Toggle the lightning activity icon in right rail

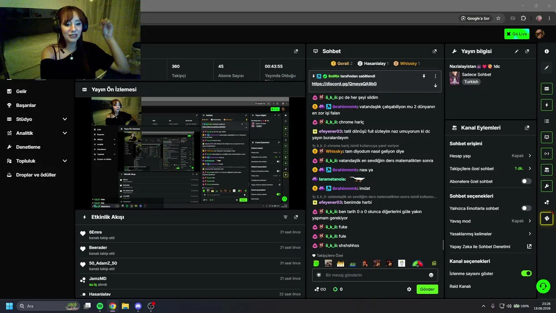(x=546, y=105)
